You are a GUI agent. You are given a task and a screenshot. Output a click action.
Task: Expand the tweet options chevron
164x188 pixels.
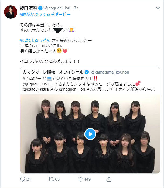158,8
